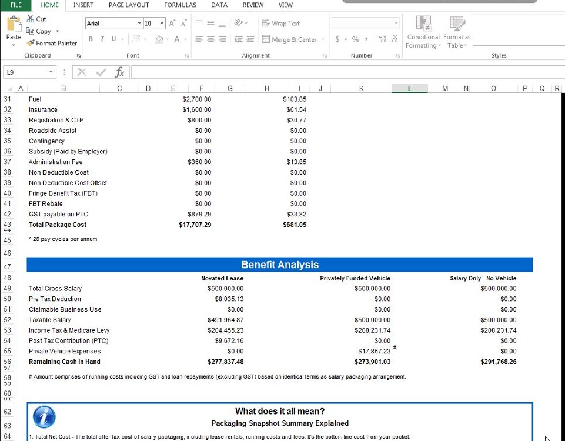The width and height of the screenshot is (565, 441).
Task: Click Insert Function fx button
Action: click(x=119, y=72)
